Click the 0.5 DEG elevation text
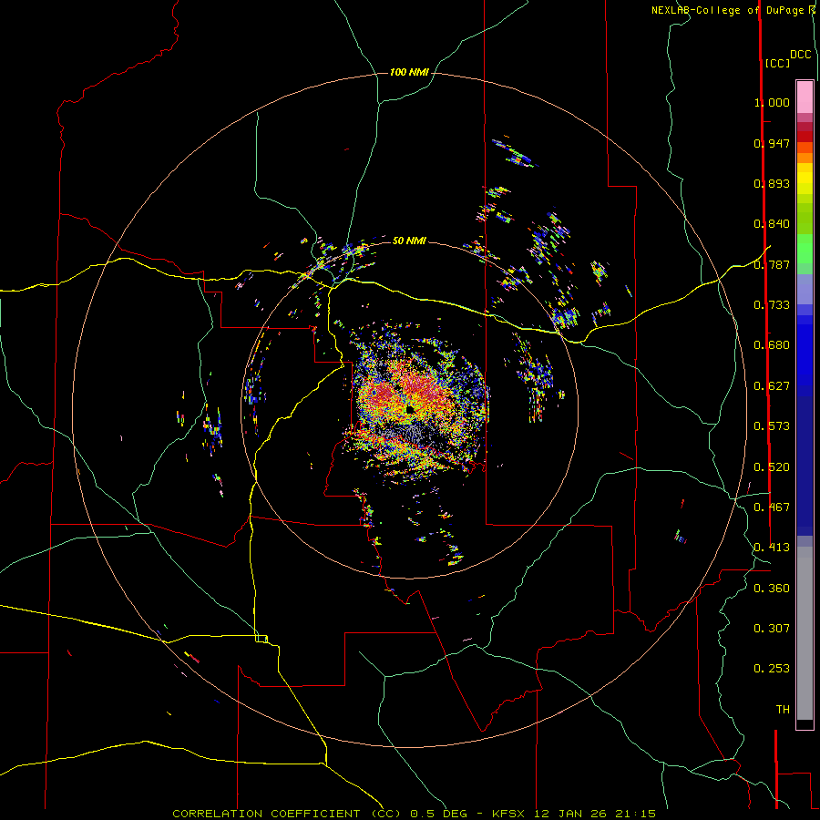 coord(439,814)
